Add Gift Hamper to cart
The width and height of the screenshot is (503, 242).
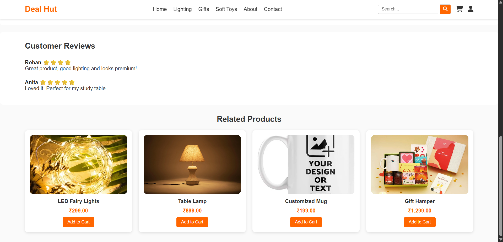420,222
